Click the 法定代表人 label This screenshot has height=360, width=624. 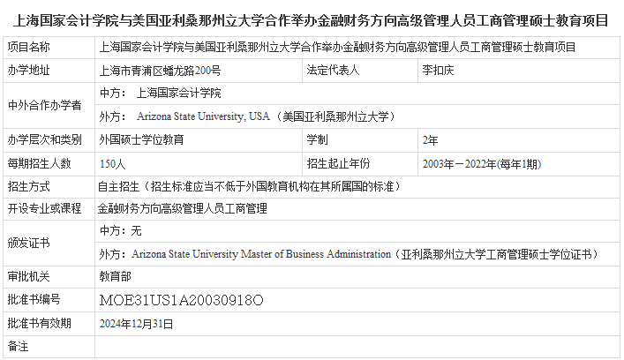[x=332, y=70]
